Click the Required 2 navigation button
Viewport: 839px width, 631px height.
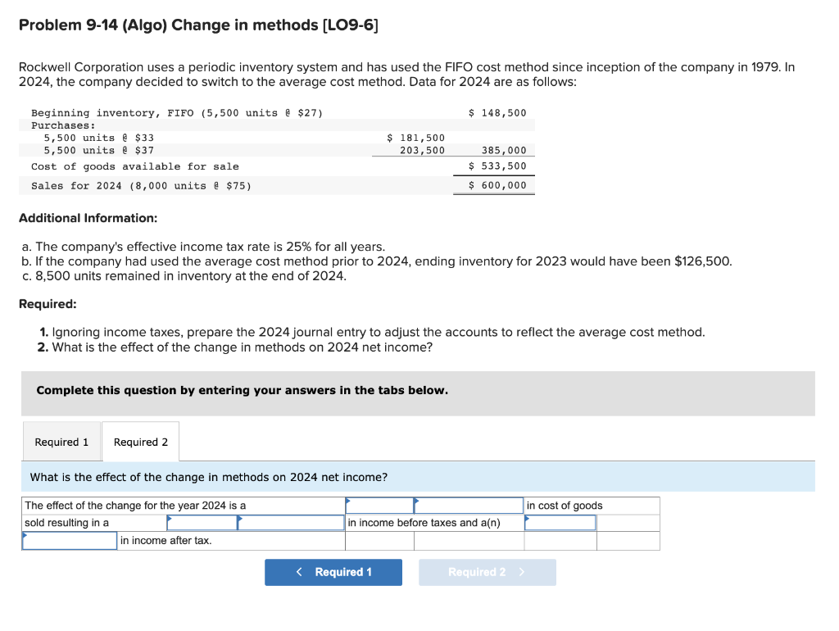tap(487, 572)
